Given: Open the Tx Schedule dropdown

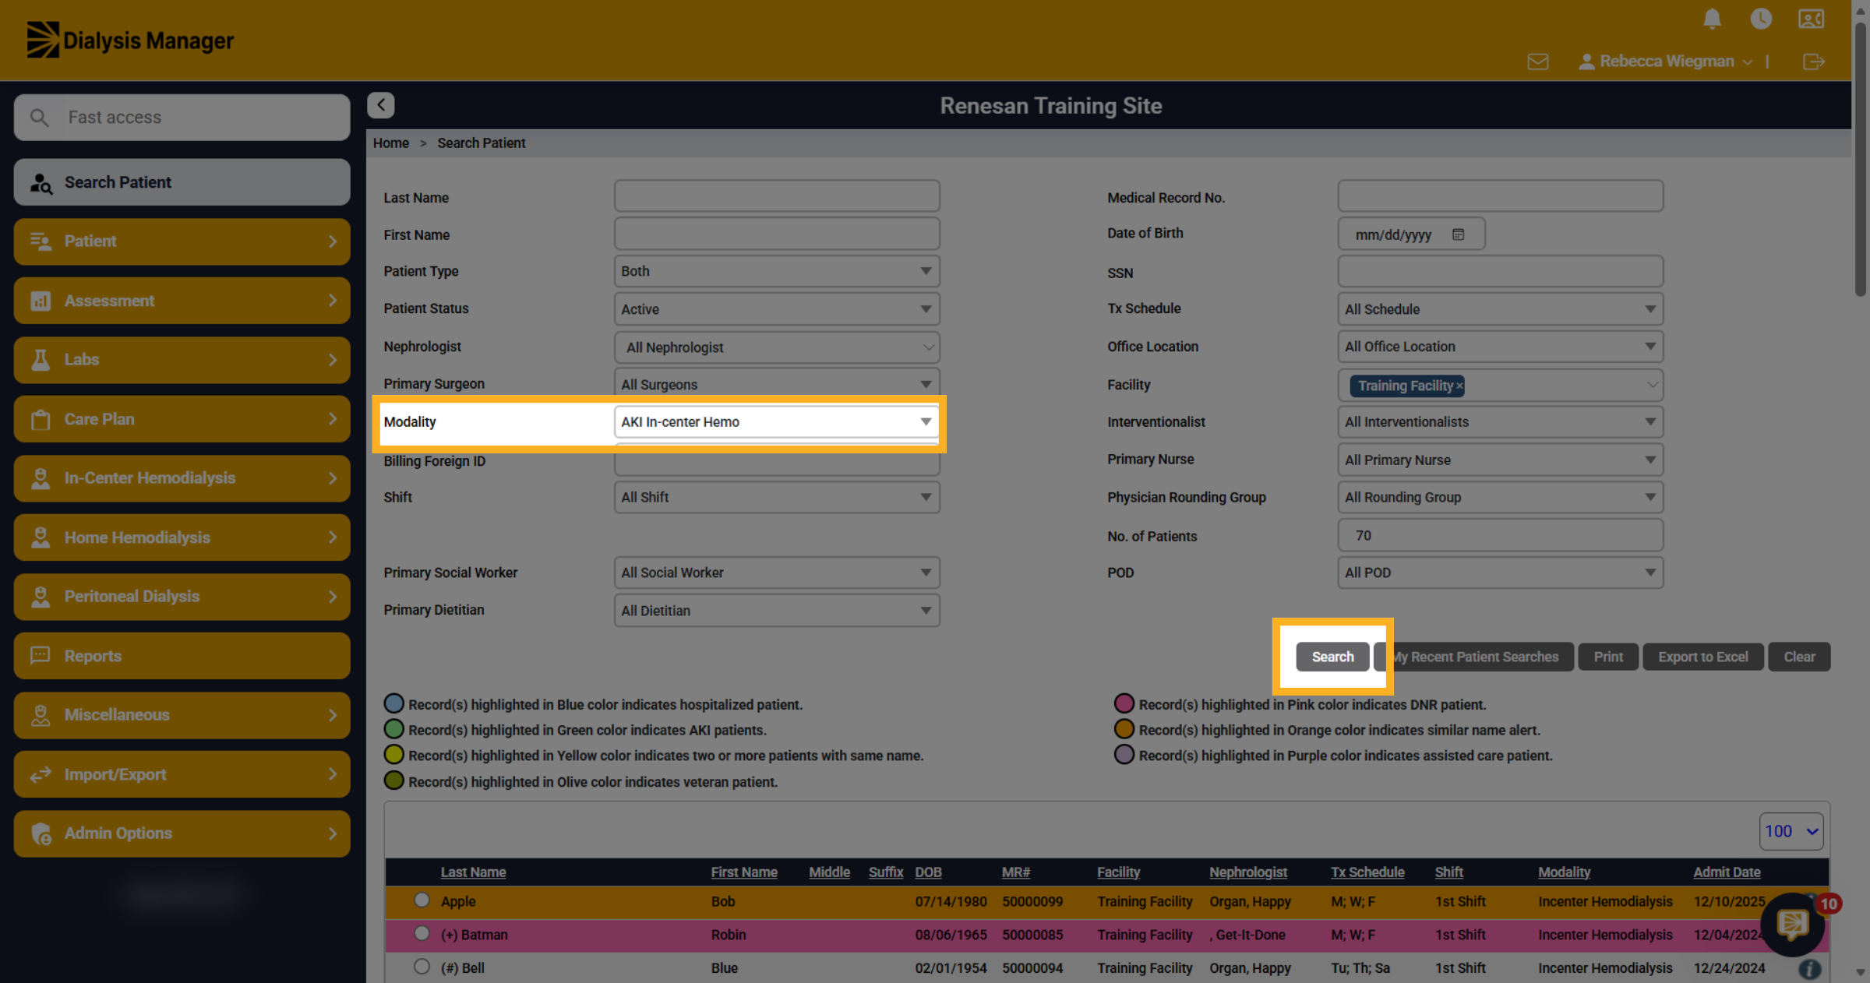Looking at the screenshot, I should (1500, 309).
